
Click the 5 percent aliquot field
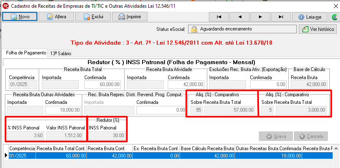coord(268,110)
